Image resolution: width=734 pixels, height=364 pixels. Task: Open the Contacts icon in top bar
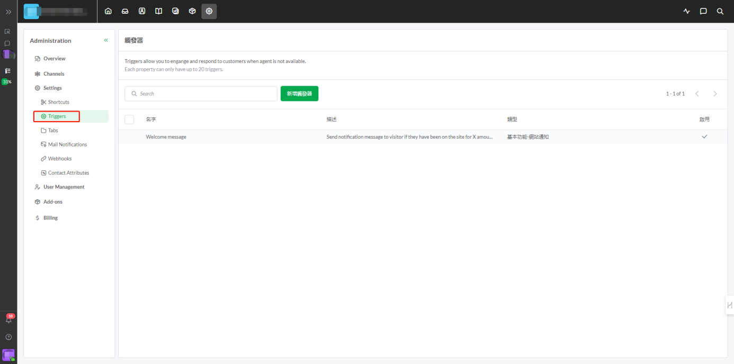pos(142,11)
